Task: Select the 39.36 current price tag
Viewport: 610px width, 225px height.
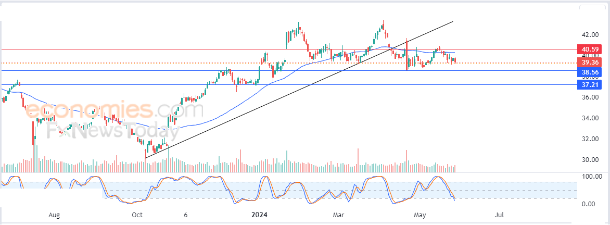Action: coord(589,63)
